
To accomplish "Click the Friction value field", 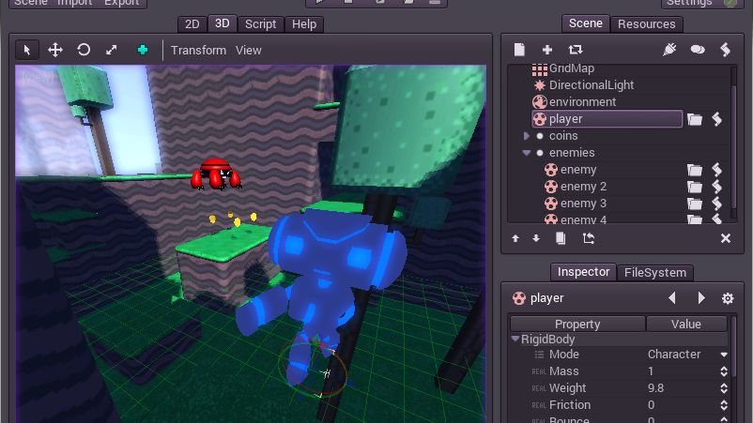I will coord(681,405).
